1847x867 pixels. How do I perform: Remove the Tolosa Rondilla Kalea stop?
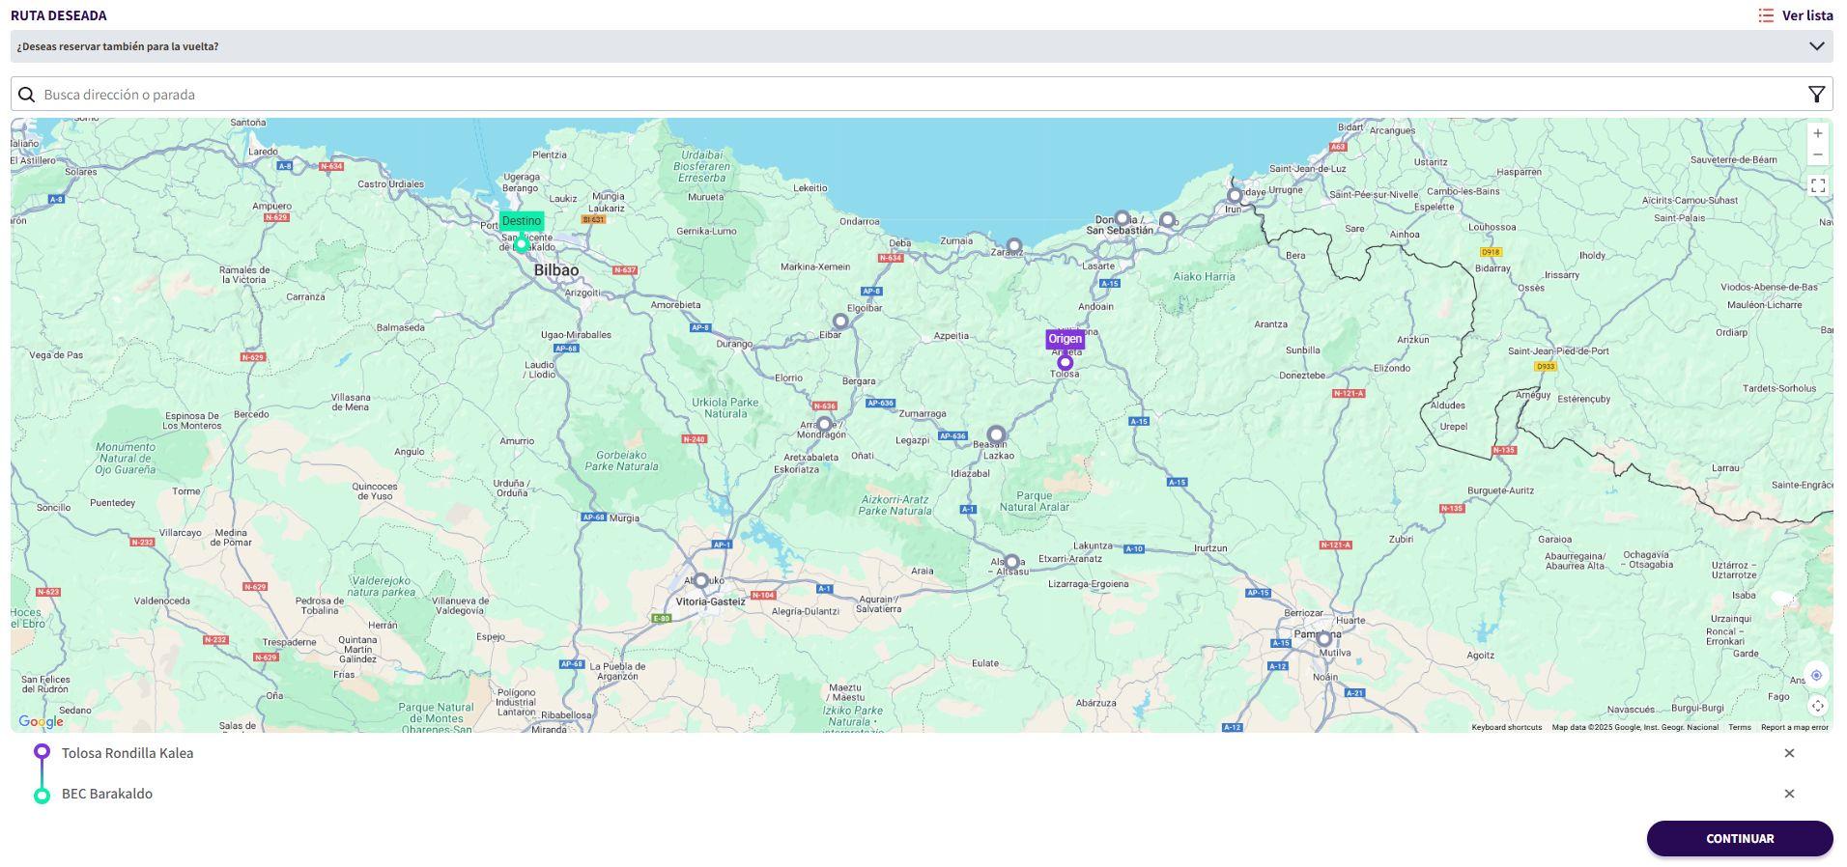(x=1789, y=753)
